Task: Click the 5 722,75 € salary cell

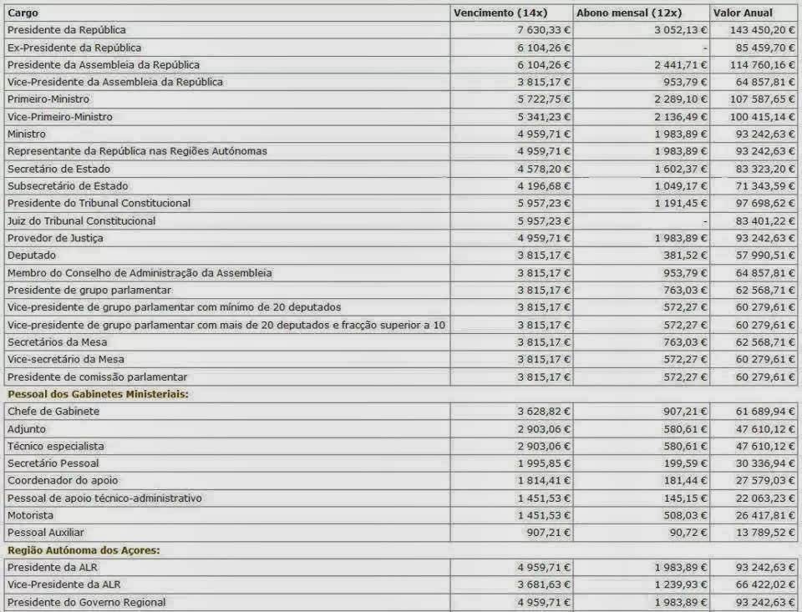Action: [544, 99]
